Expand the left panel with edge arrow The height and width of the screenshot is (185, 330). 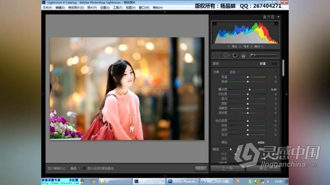point(43,94)
